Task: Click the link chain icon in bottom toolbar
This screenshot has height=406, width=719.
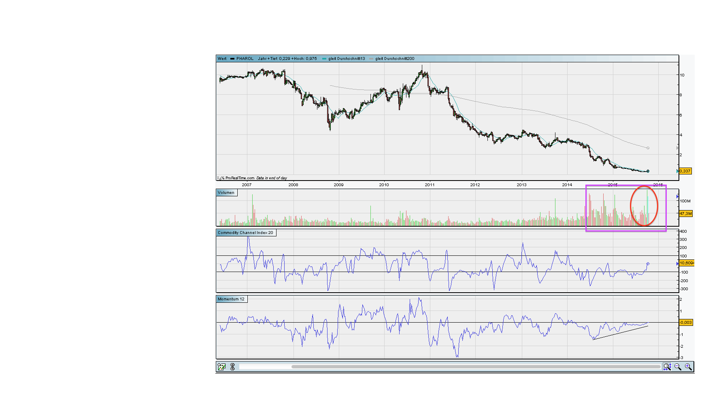Action: pyautogui.click(x=232, y=367)
